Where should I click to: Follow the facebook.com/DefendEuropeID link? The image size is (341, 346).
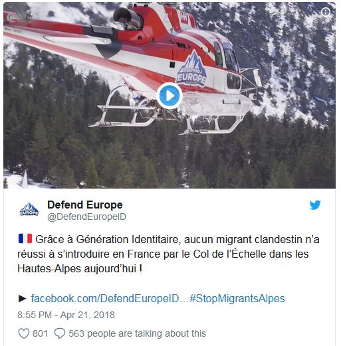point(105,298)
